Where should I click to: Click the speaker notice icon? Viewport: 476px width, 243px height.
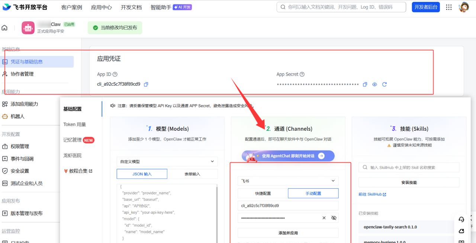(x=113, y=106)
